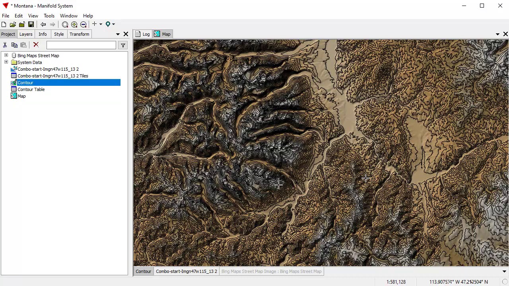The width and height of the screenshot is (509, 286).
Task: Click the plus cursor mode icon
Action: 94,24
